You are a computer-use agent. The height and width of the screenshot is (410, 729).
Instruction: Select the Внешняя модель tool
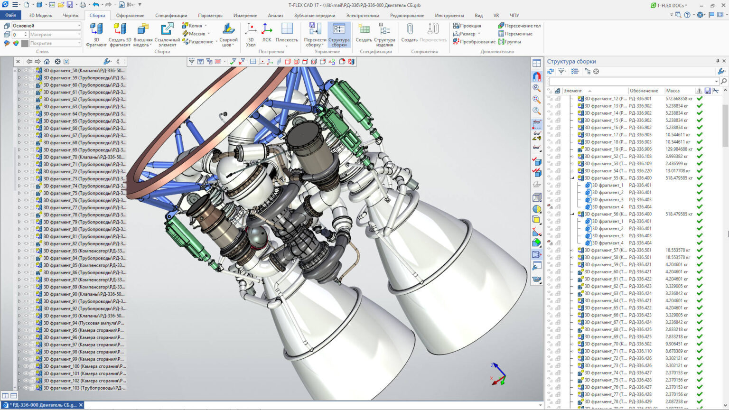142,34
